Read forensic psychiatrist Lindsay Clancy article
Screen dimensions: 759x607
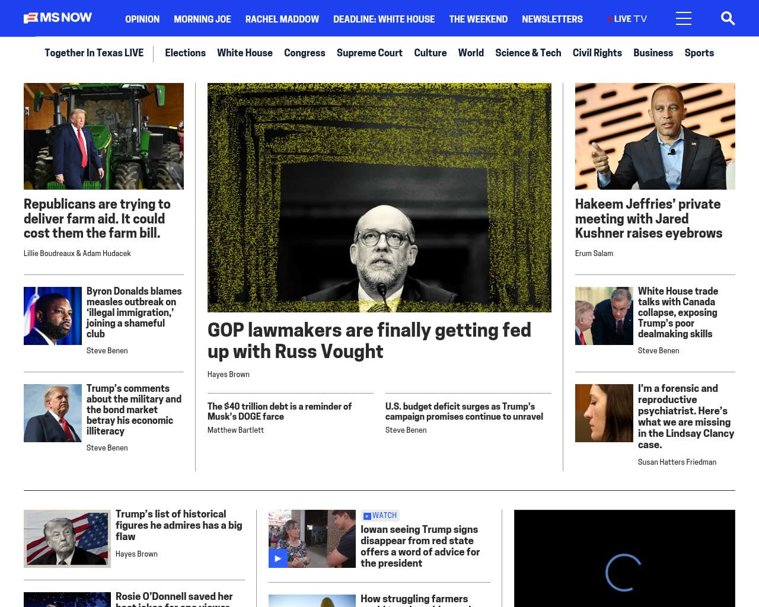[x=686, y=417]
